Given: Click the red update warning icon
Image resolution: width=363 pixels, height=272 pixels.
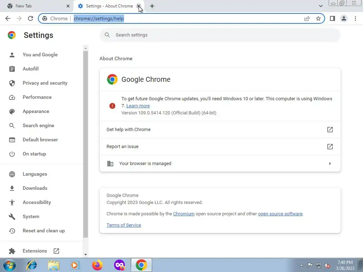Looking at the screenshot, I should tap(112, 106).
